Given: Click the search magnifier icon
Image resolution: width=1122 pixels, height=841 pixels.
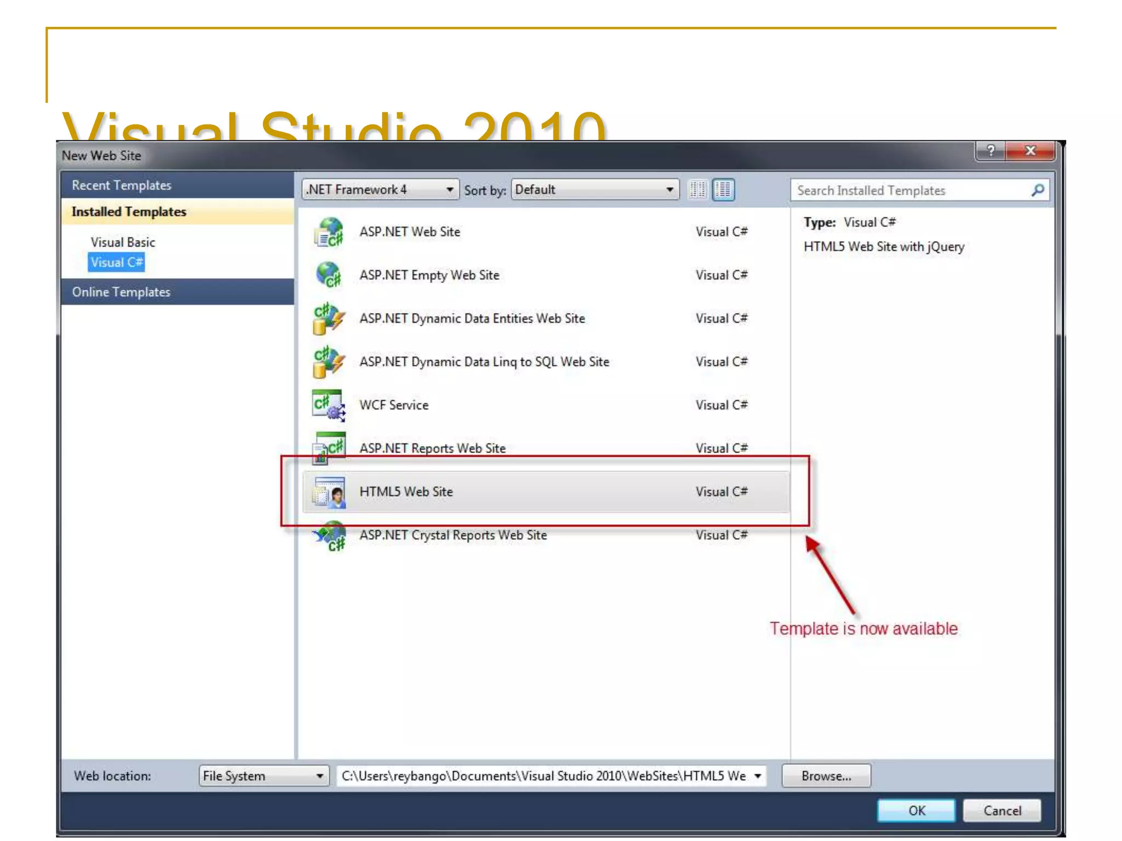Looking at the screenshot, I should [x=1037, y=191].
